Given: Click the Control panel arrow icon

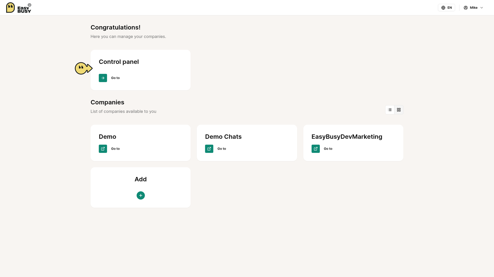Looking at the screenshot, I should pos(103,78).
